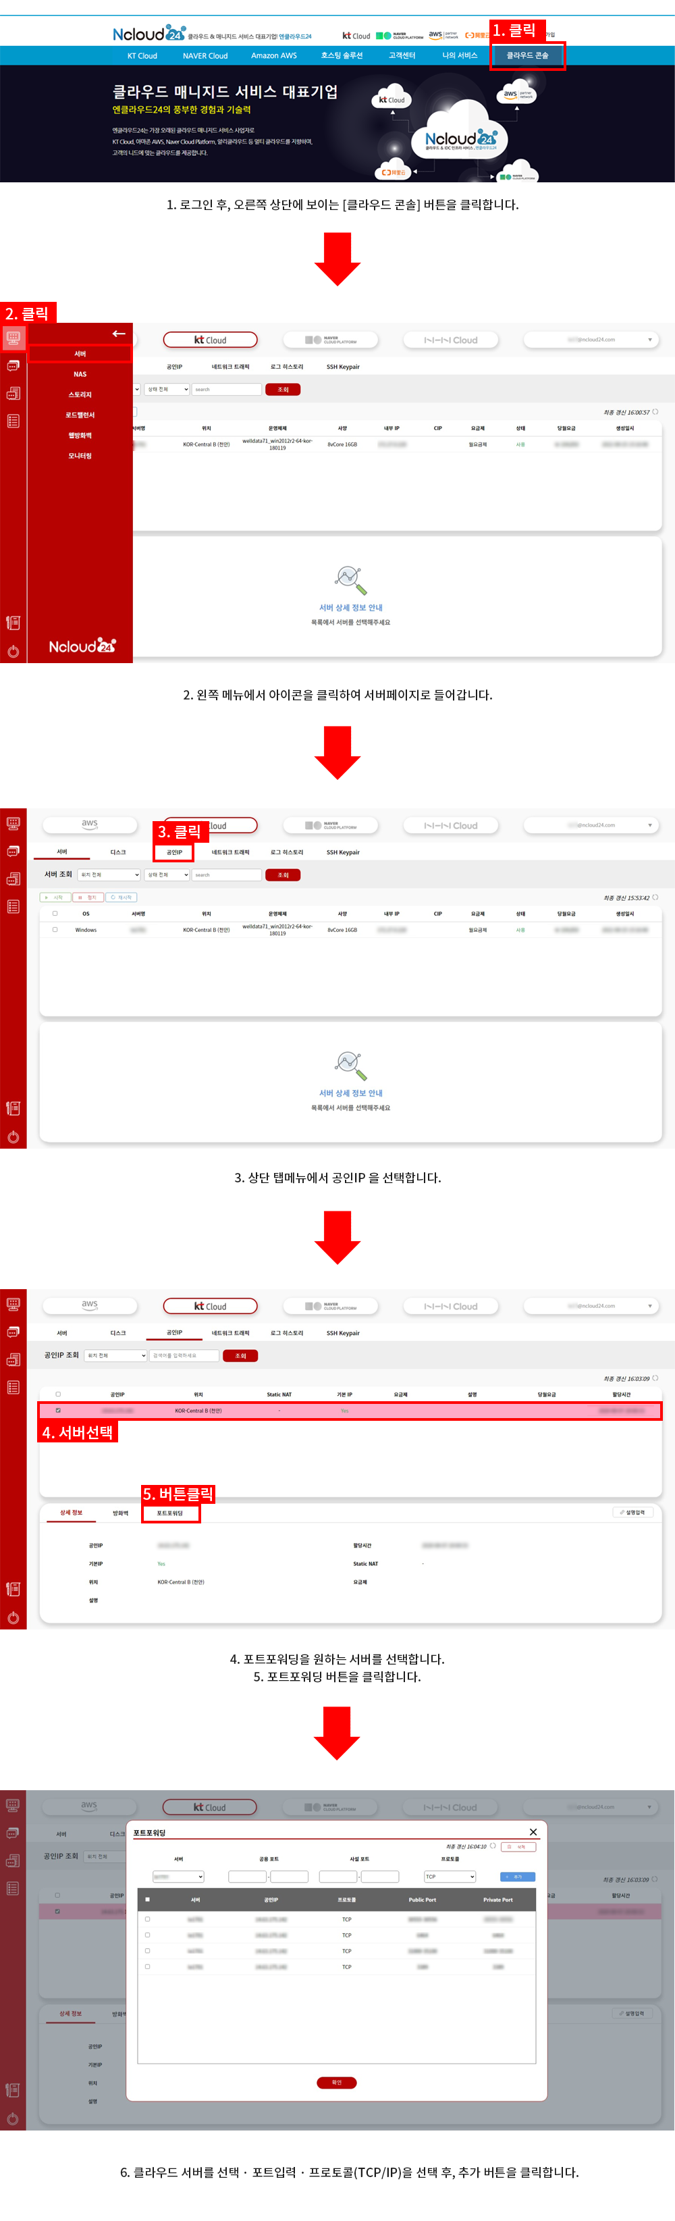Click the server monitor sidebar icon in step 2 screenshot
675x2221 pixels.
13,338
